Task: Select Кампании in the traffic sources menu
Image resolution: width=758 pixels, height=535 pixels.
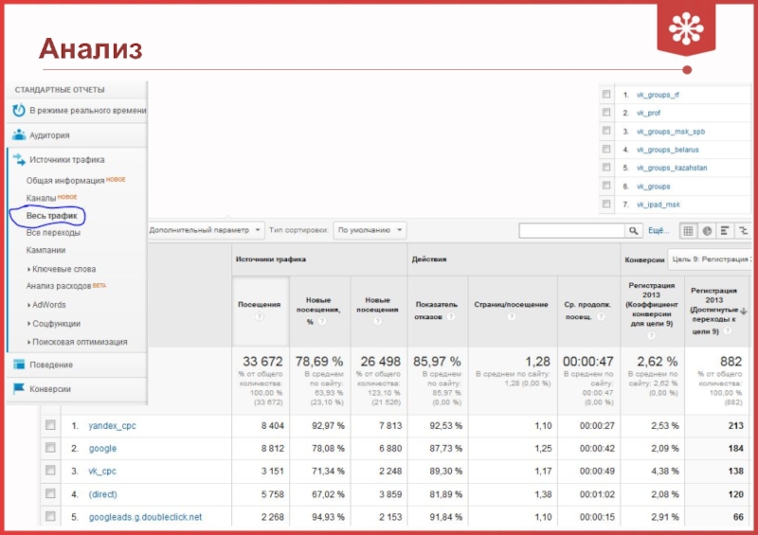Action: [46, 250]
